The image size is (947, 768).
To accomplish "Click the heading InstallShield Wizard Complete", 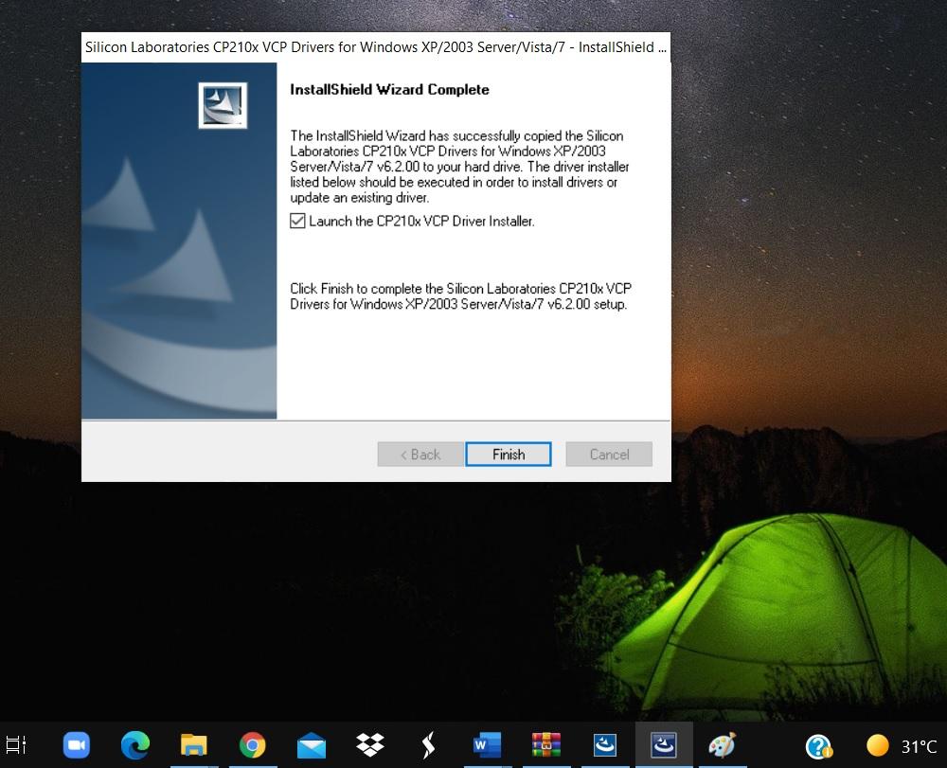I will pyautogui.click(x=389, y=89).
